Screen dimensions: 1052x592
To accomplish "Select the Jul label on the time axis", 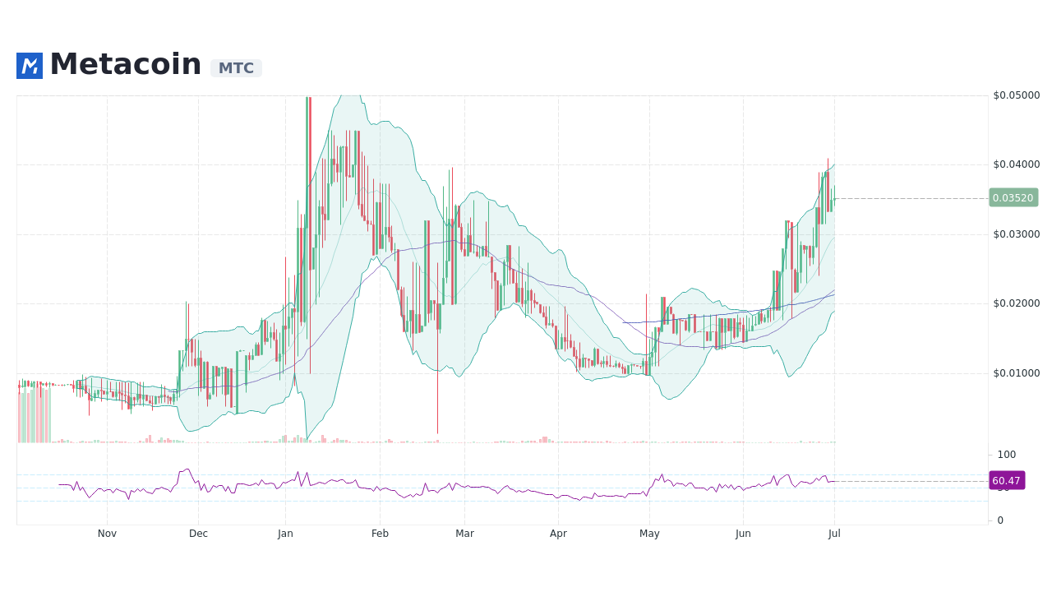I will pyautogui.click(x=834, y=533).
